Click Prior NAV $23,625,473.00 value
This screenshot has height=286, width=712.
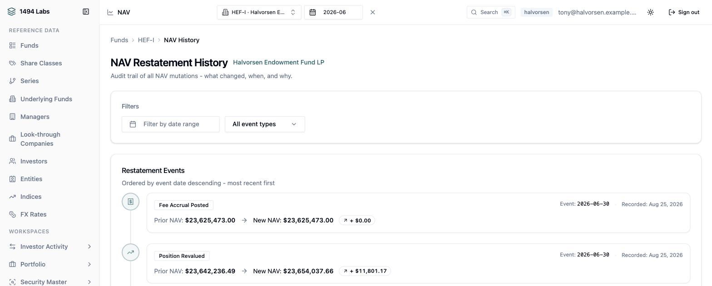tap(210, 220)
